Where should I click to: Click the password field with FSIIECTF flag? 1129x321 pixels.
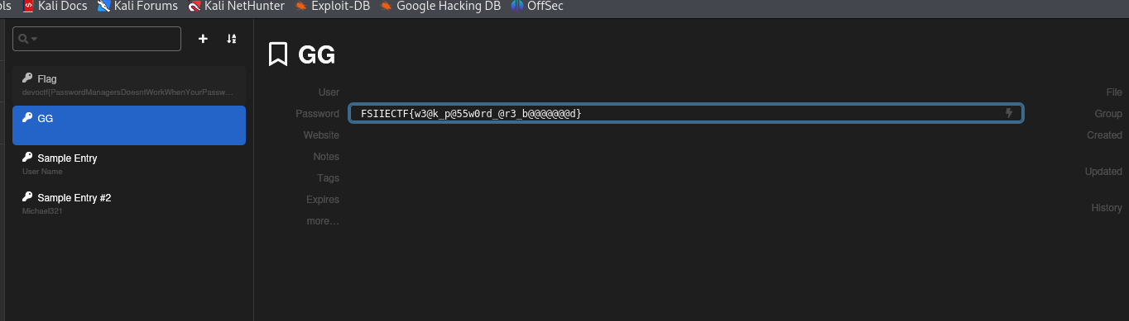coord(686,113)
